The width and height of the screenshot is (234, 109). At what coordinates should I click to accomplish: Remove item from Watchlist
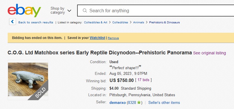(x=113, y=38)
